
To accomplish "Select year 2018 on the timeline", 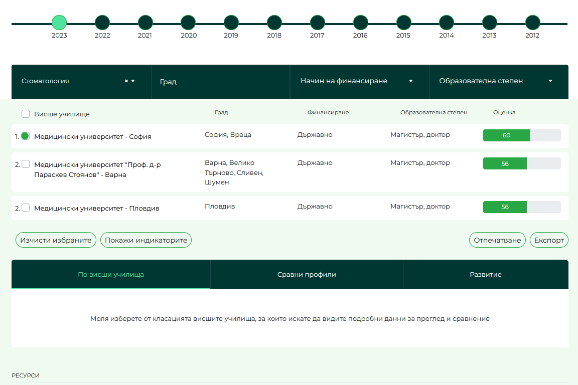I will coord(274,23).
